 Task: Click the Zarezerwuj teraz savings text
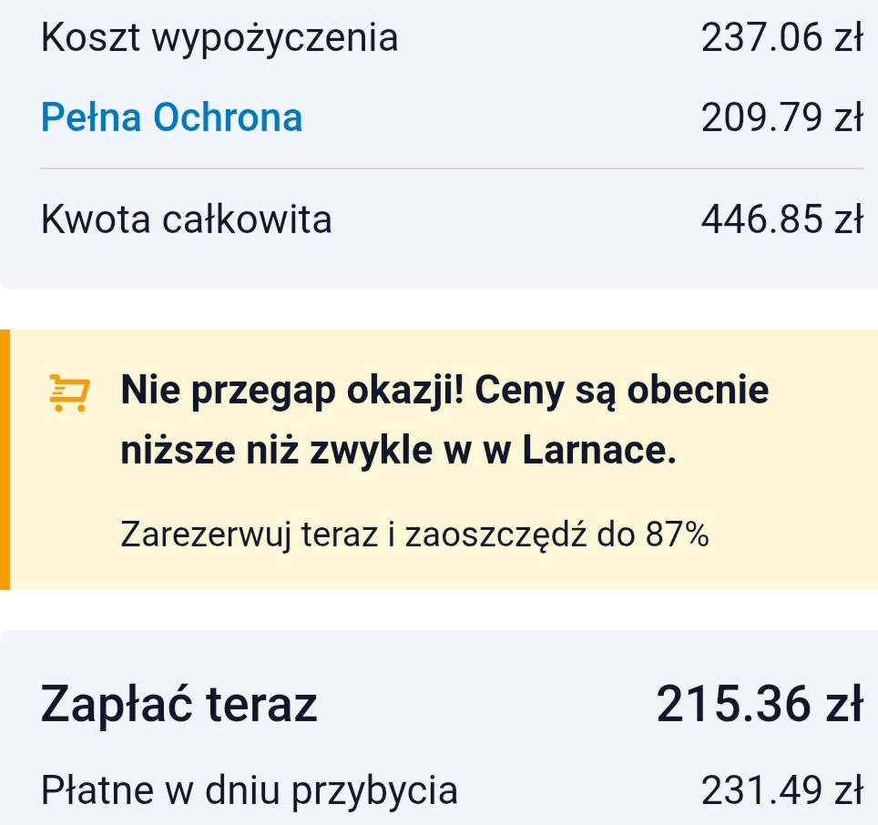[x=414, y=535]
